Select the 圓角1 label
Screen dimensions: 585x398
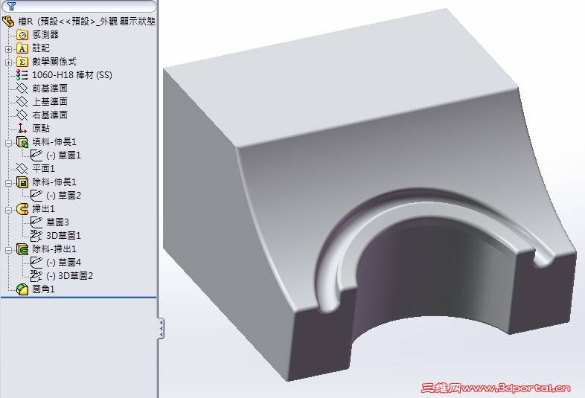(43, 289)
